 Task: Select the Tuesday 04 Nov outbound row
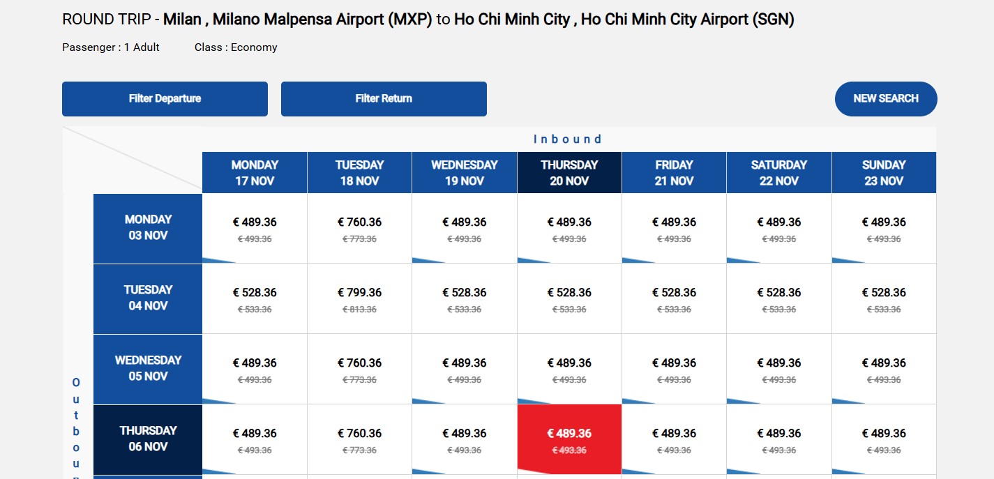point(148,298)
